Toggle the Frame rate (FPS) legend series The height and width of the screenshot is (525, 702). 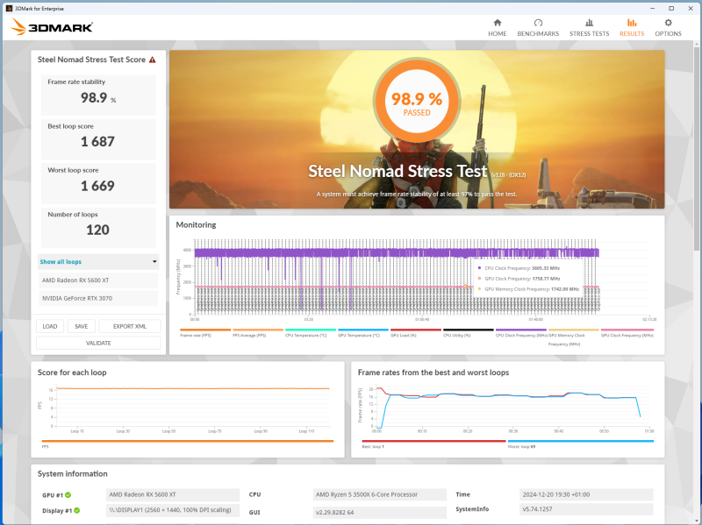click(205, 332)
